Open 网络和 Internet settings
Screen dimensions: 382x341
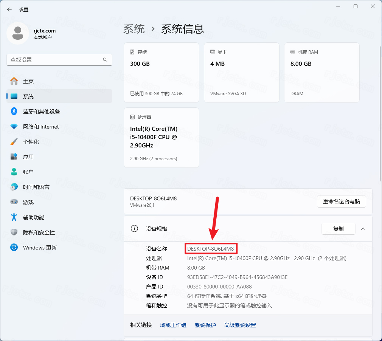click(59, 126)
